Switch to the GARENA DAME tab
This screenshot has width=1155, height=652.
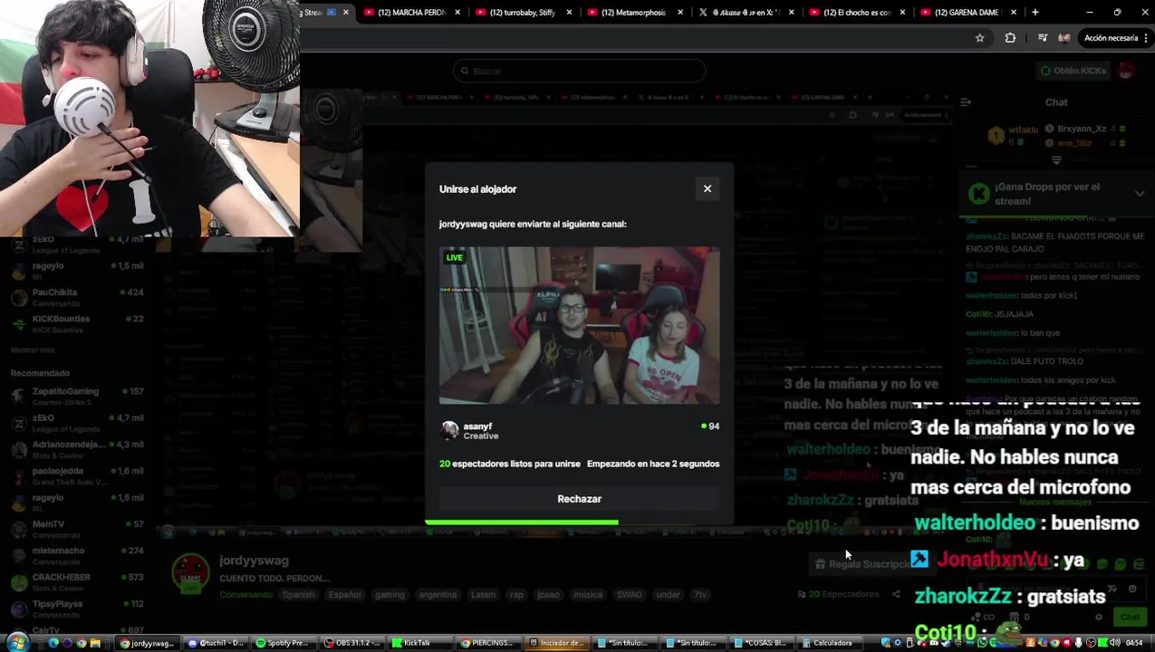point(970,13)
